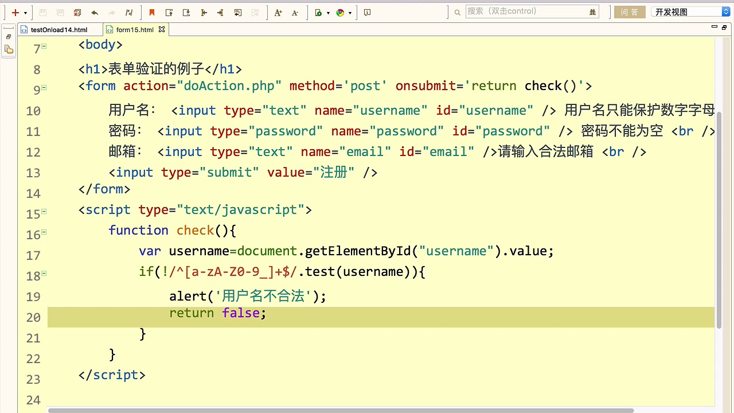The width and height of the screenshot is (734, 413).
Task: Minimize the editor area via top-right icon
Action: point(715,27)
